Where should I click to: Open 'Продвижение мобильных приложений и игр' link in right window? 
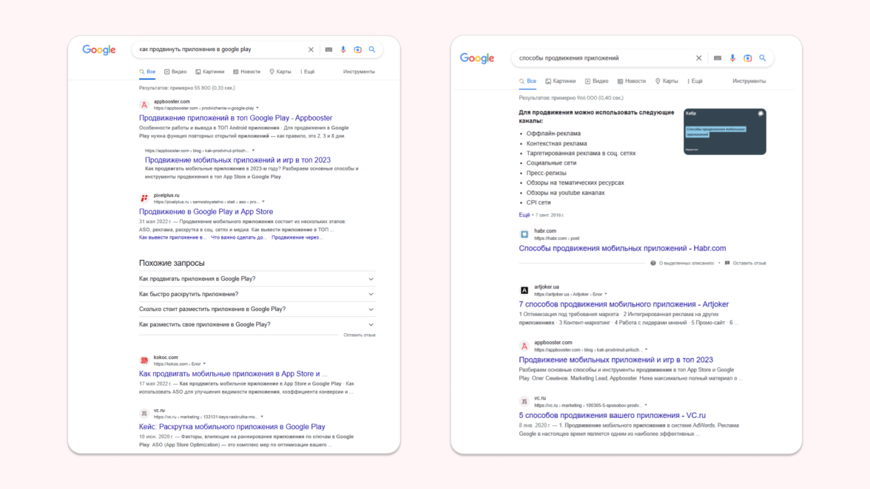(x=616, y=360)
